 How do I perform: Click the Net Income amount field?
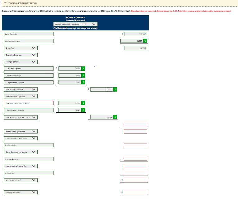[135, 180]
